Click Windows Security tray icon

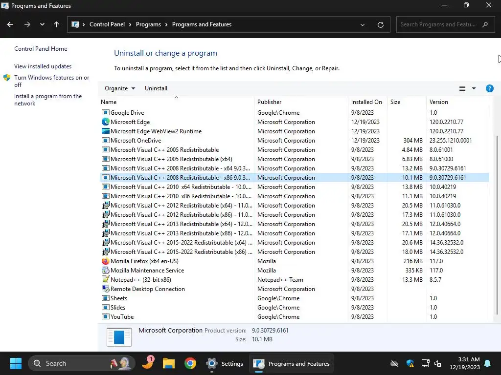click(x=410, y=363)
